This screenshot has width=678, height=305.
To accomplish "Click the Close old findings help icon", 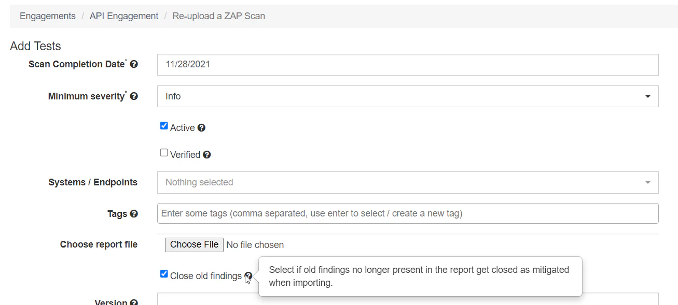I will coord(248,275).
